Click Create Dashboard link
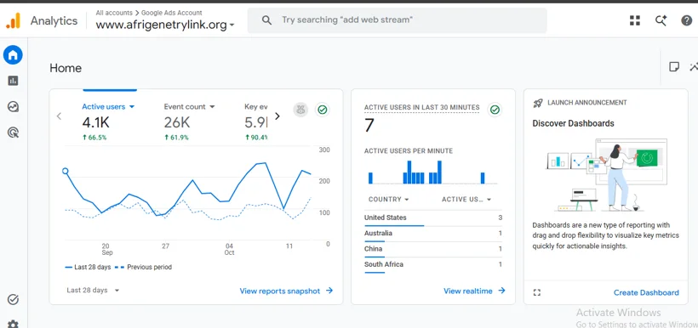 646,292
